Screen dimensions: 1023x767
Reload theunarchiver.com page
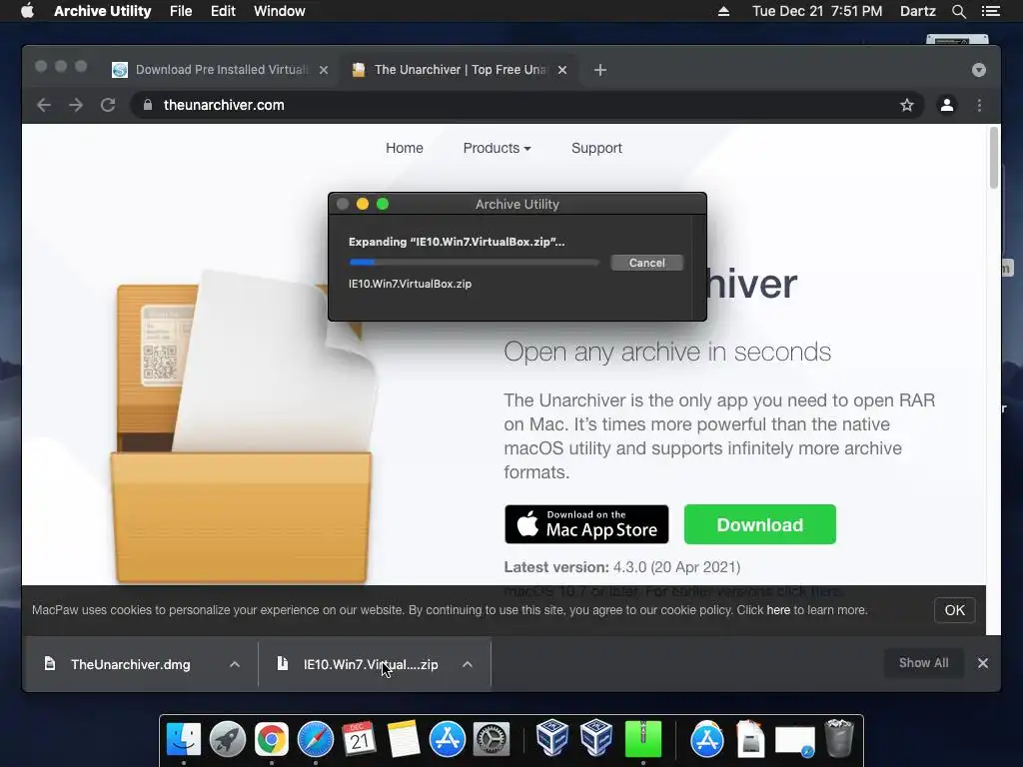108,105
